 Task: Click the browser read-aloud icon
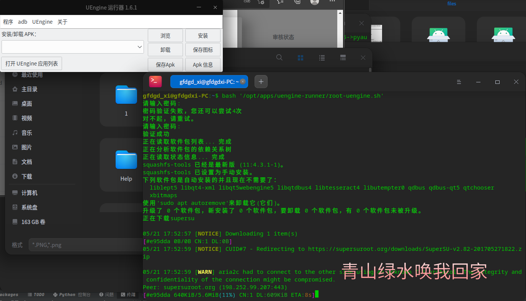pyautogui.click(x=247, y=2)
